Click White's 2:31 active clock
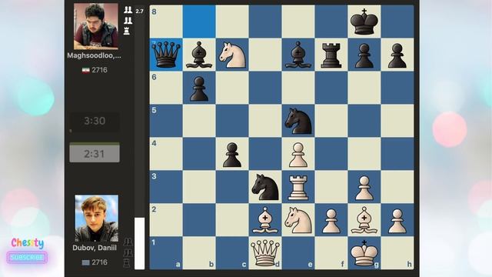 click(x=95, y=154)
